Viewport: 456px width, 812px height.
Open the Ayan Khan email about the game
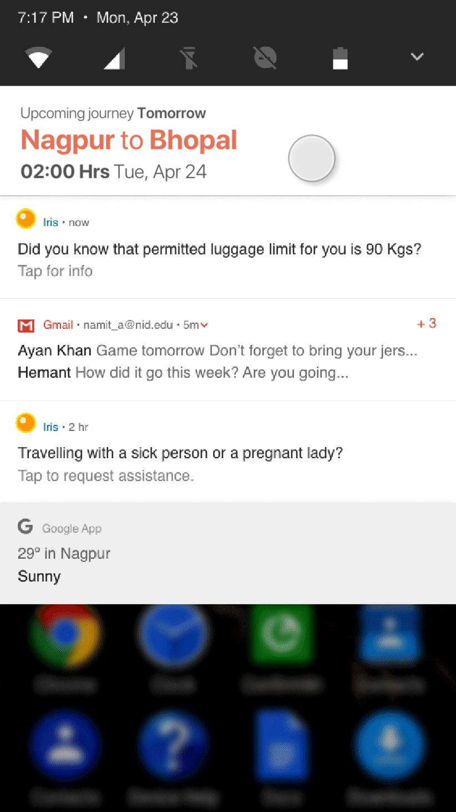pos(217,350)
